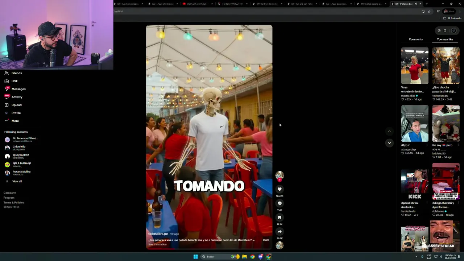This screenshot has height=261, width=464.
Task: Open fandedielis profile link
Action: tap(409, 211)
